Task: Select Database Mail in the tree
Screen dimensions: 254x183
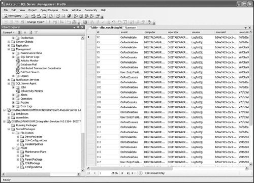Action: pos(28,65)
